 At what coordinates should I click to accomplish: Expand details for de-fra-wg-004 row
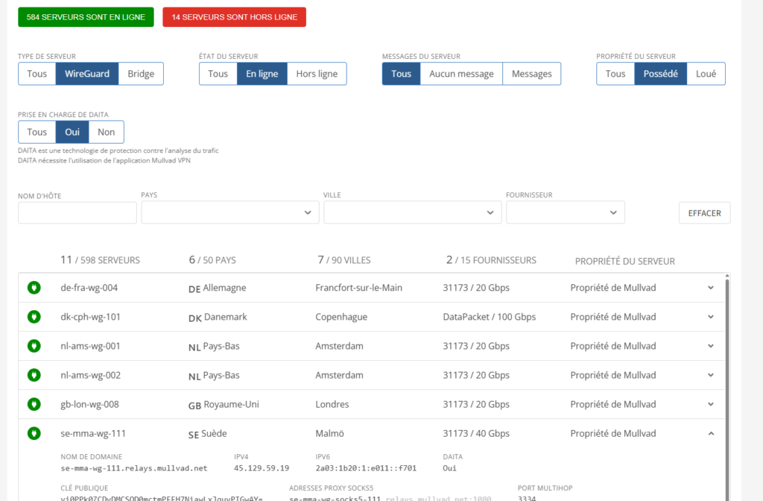pyautogui.click(x=711, y=288)
